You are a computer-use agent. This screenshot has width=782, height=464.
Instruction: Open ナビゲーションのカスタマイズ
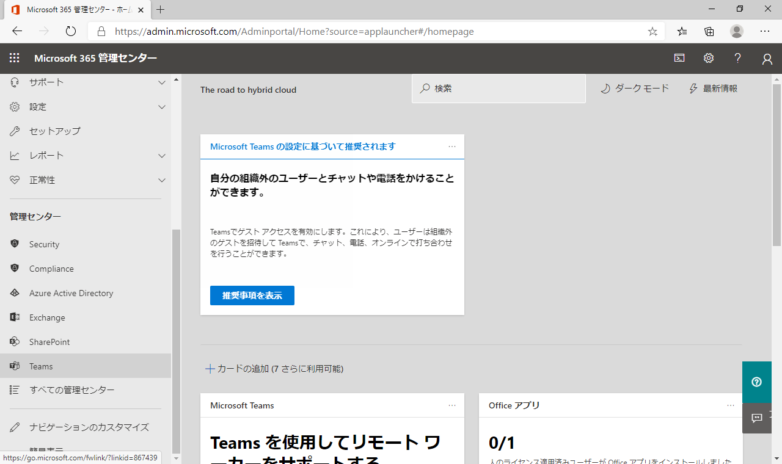point(86,427)
